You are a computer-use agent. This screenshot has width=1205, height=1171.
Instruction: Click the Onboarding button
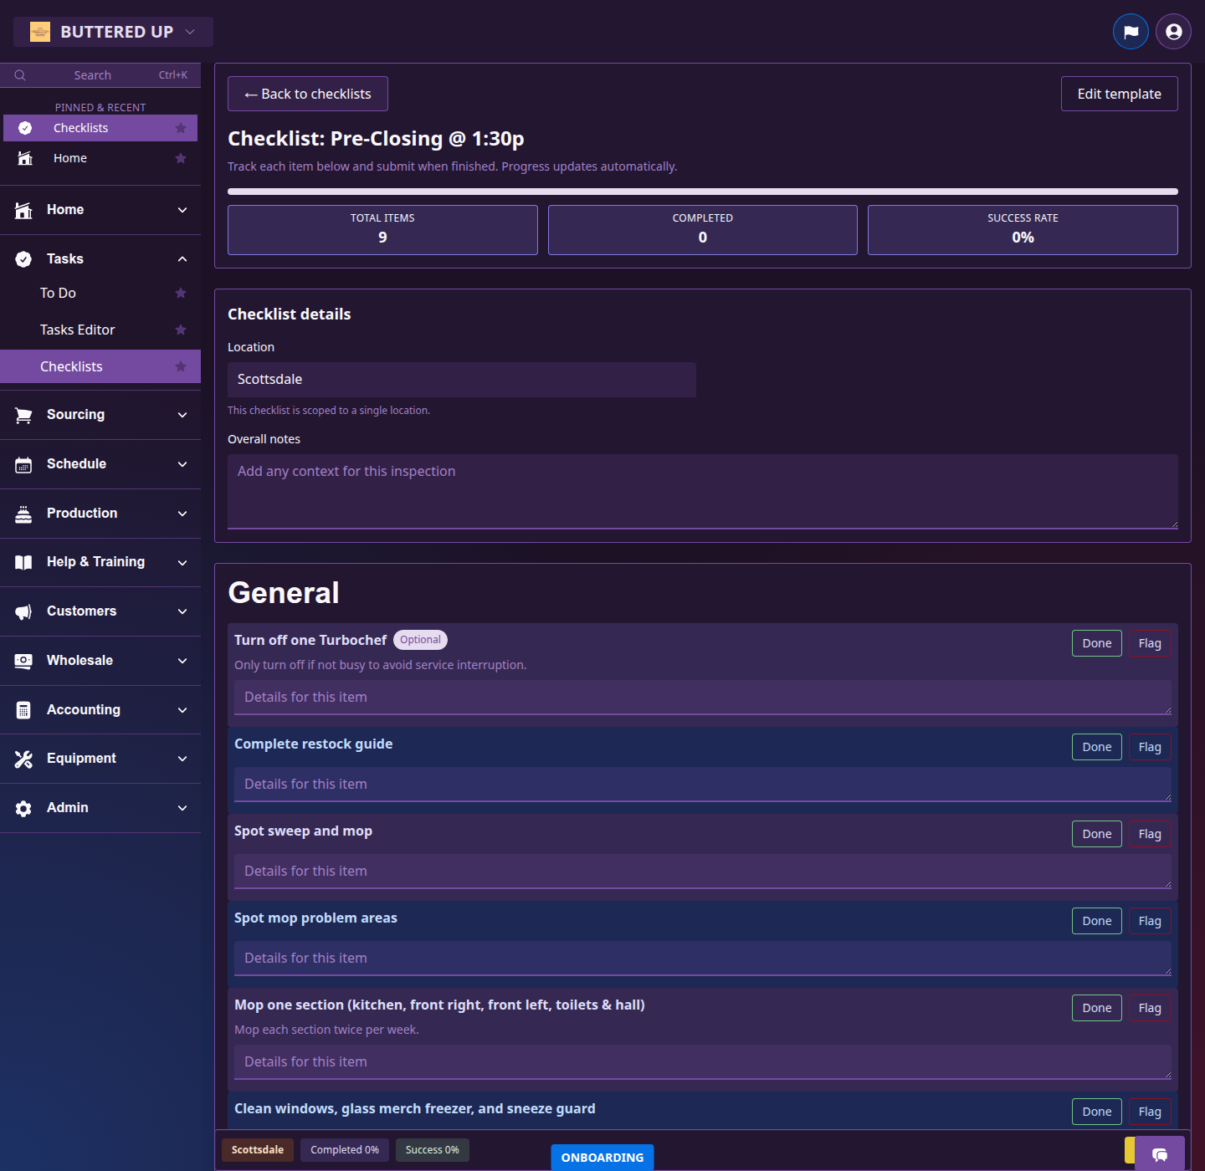[602, 1158]
